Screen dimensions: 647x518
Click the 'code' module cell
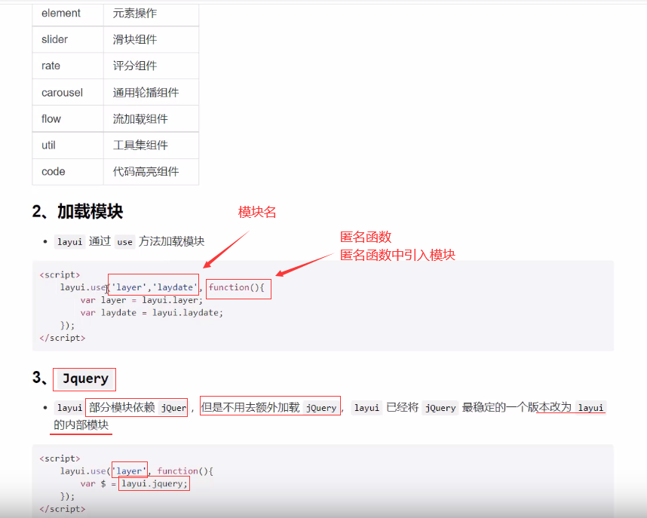click(x=68, y=172)
